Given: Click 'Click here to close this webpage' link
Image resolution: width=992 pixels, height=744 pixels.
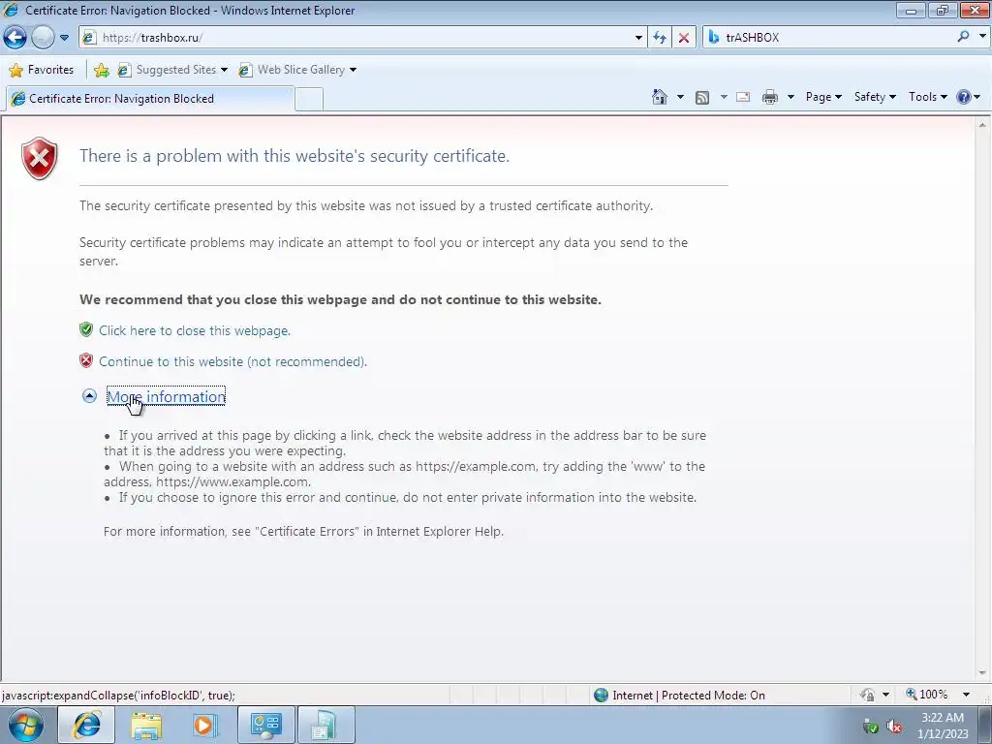Looking at the screenshot, I should point(194,331).
